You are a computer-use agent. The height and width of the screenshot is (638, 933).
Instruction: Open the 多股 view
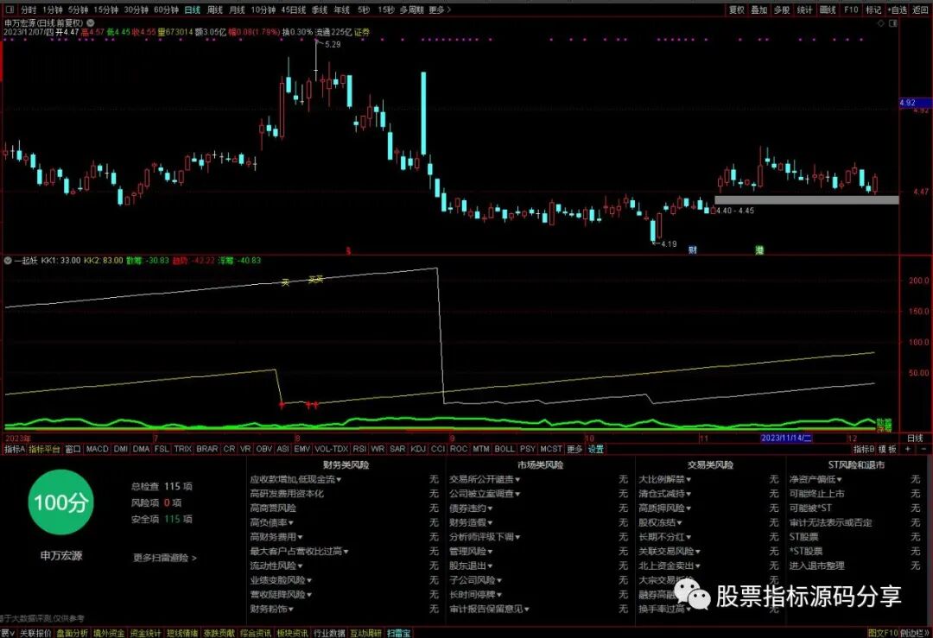[781, 9]
